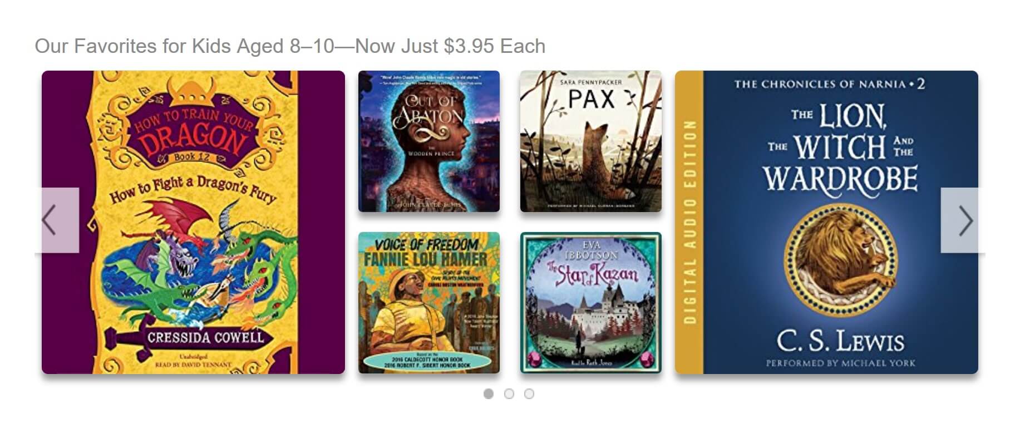Advance carousel with the right chevron arrow

point(959,220)
